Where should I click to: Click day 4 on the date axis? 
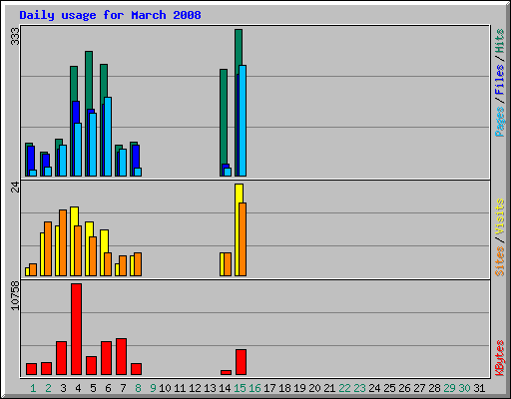click(78, 388)
